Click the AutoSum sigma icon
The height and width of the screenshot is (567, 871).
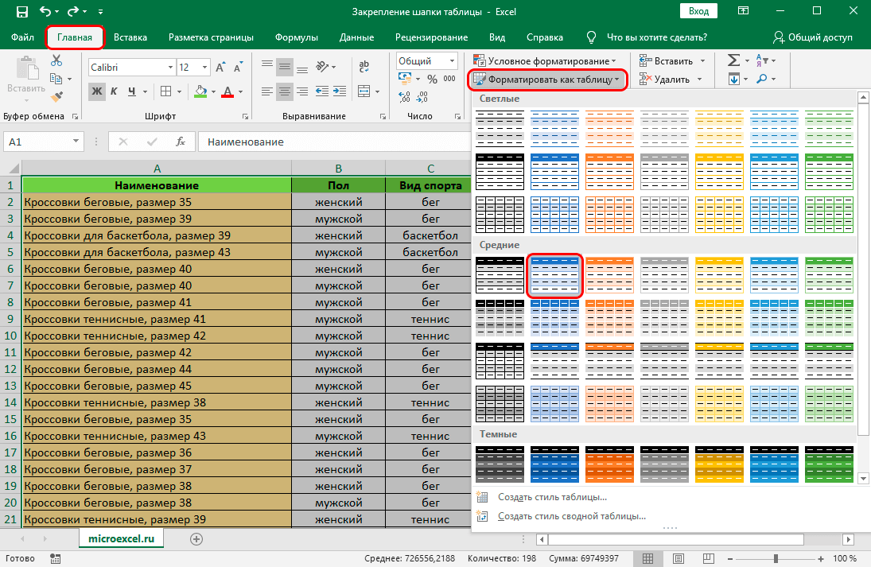point(733,60)
